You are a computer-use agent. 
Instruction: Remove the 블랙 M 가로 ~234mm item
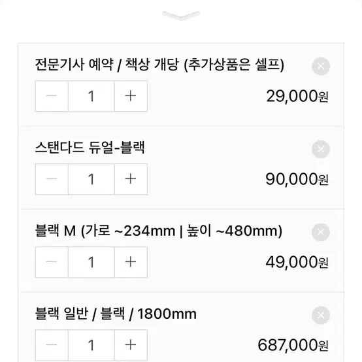coord(321,232)
